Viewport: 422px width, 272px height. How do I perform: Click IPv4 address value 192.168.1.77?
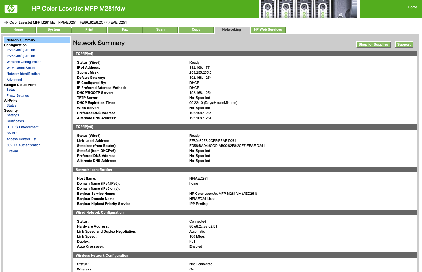[x=200, y=67]
